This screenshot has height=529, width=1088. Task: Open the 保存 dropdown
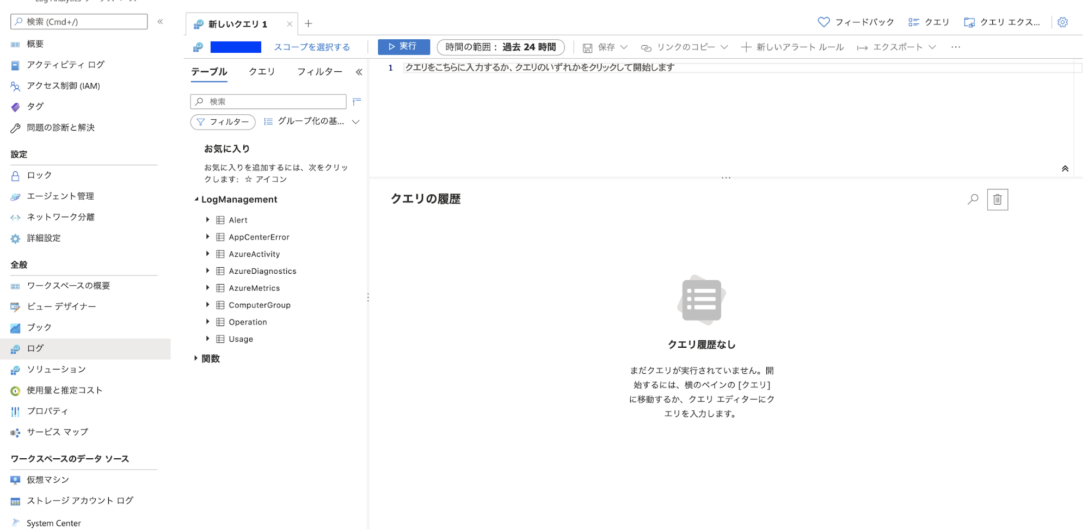coord(606,47)
